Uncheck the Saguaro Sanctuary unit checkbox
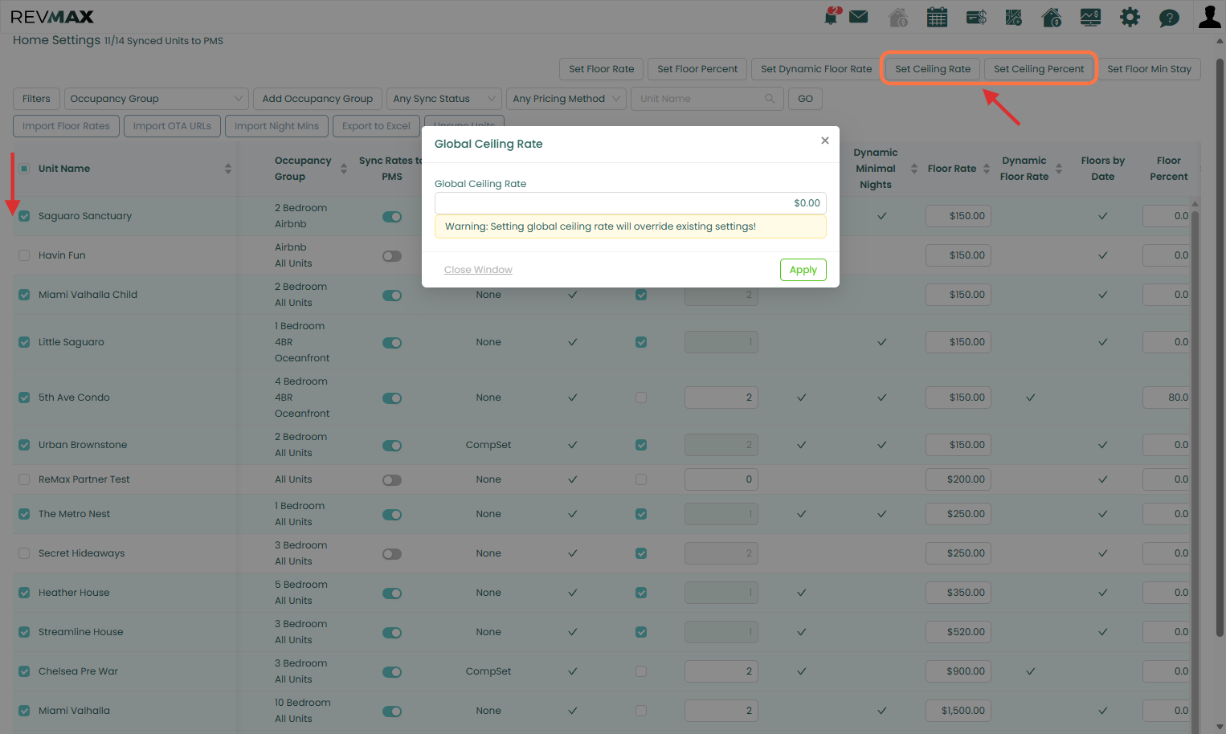Image resolution: width=1226 pixels, height=734 pixels. point(24,216)
